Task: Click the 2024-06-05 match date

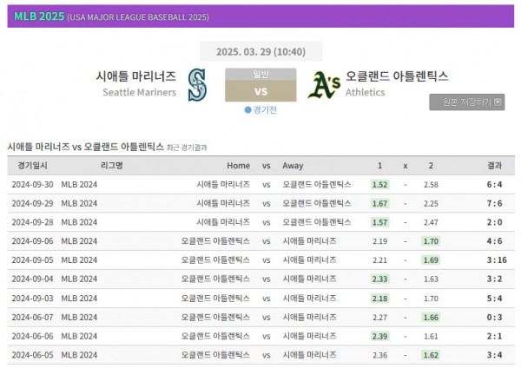Action: click(33, 354)
